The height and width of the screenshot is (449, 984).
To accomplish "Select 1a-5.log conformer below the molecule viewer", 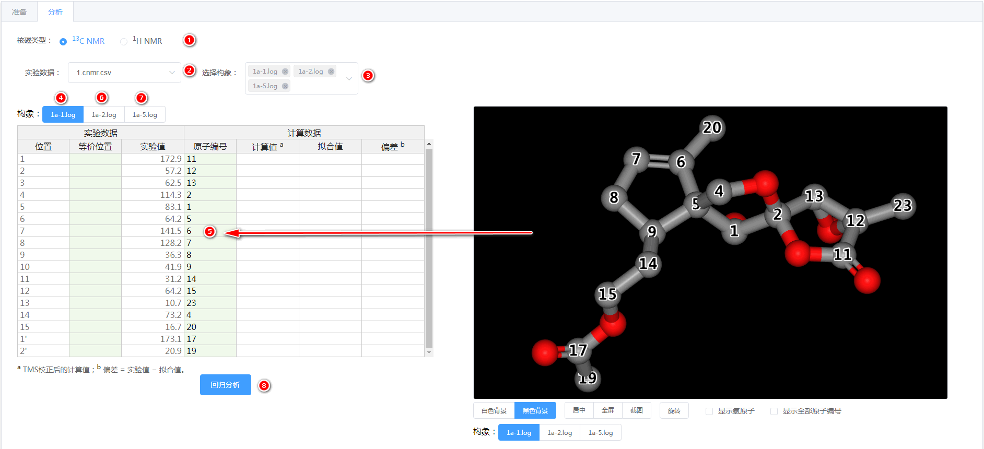I will click(x=601, y=432).
